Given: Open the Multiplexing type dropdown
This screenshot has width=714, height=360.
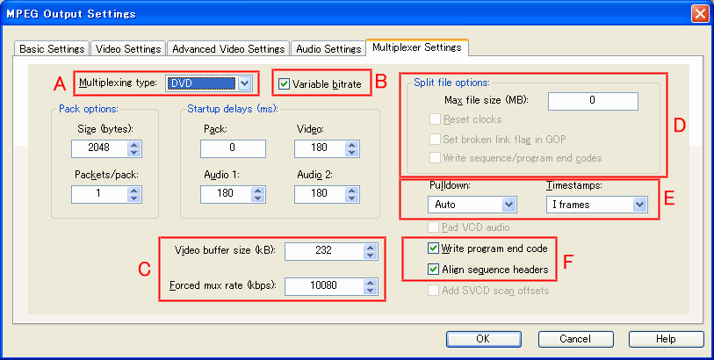Looking at the screenshot, I should [x=244, y=83].
